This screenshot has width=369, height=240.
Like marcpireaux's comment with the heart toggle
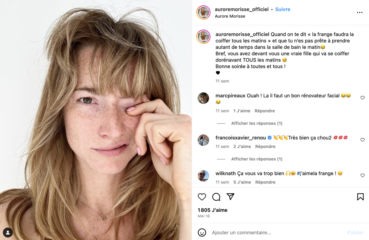pyautogui.click(x=362, y=98)
